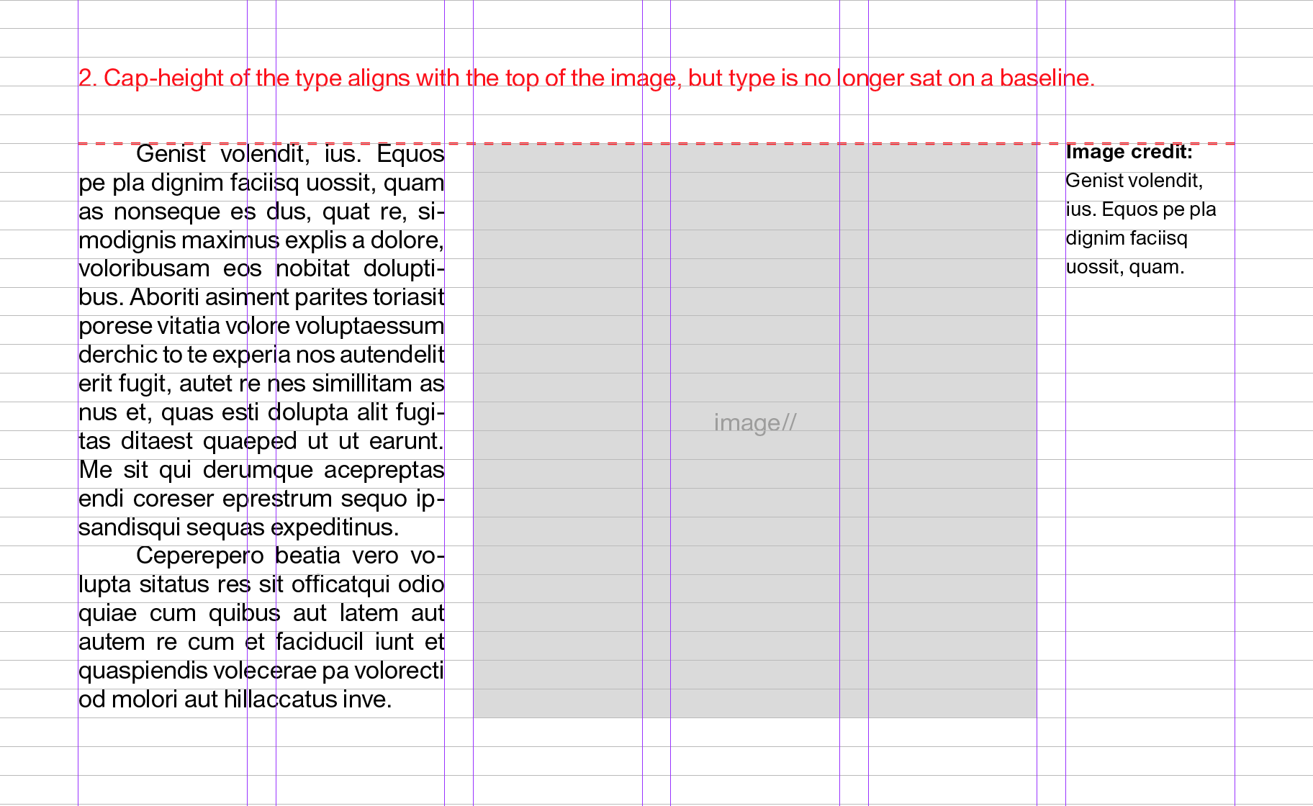Click the gray image placeholder frame
1313x806 pixels.
coord(754,430)
